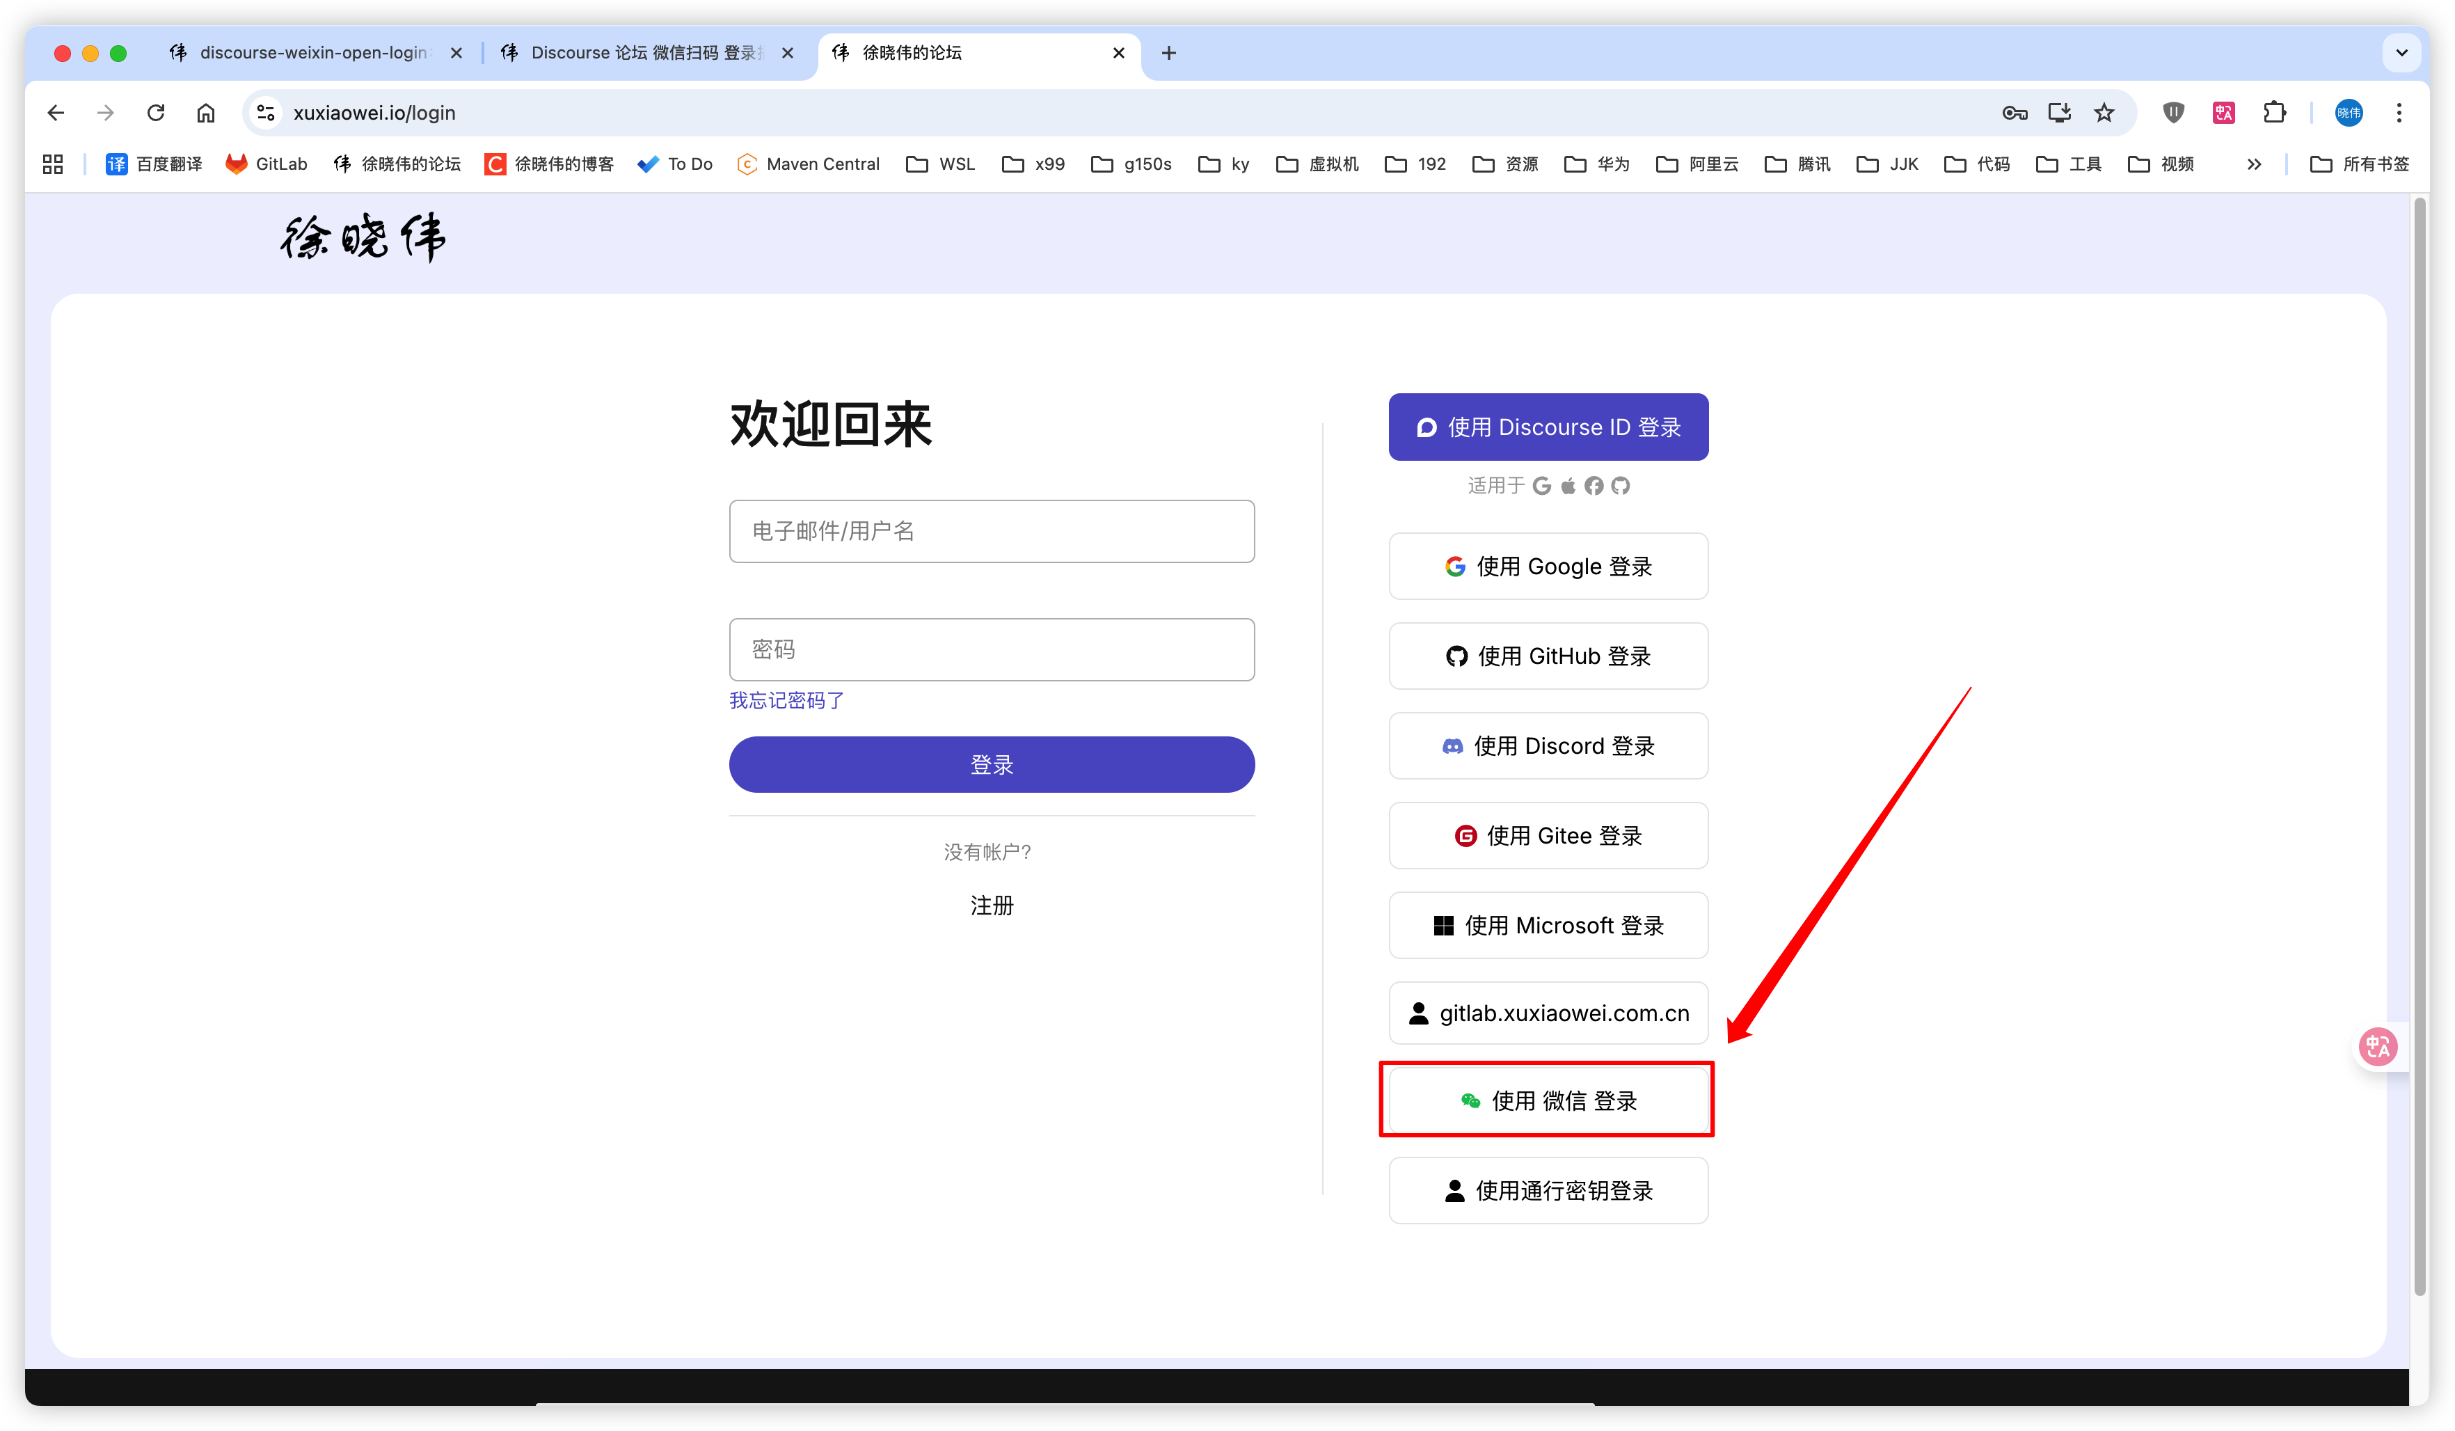Open the WSL bookmarks folder
2455x1431 pixels.
pyautogui.click(x=941, y=164)
